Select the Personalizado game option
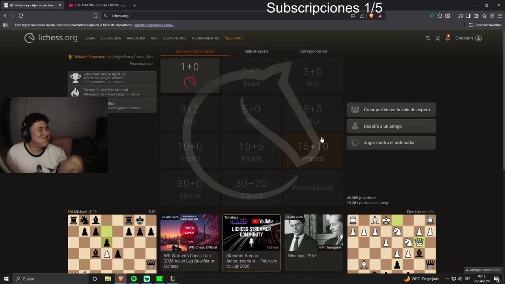The height and width of the screenshot is (284, 505). coord(313,188)
